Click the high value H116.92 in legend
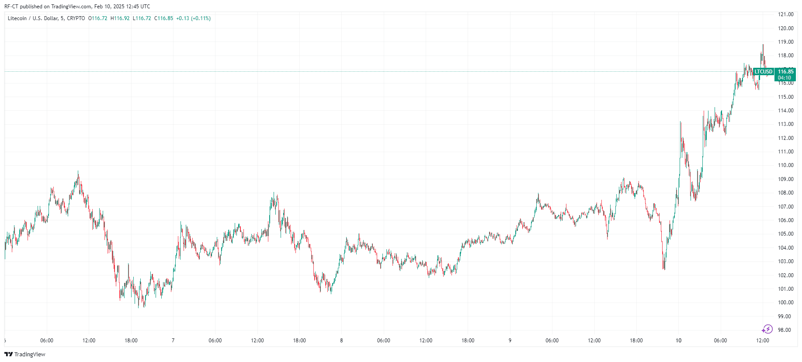 coord(120,18)
